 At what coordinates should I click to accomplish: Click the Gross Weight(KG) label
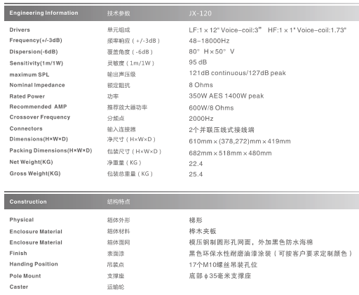click(35, 173)
